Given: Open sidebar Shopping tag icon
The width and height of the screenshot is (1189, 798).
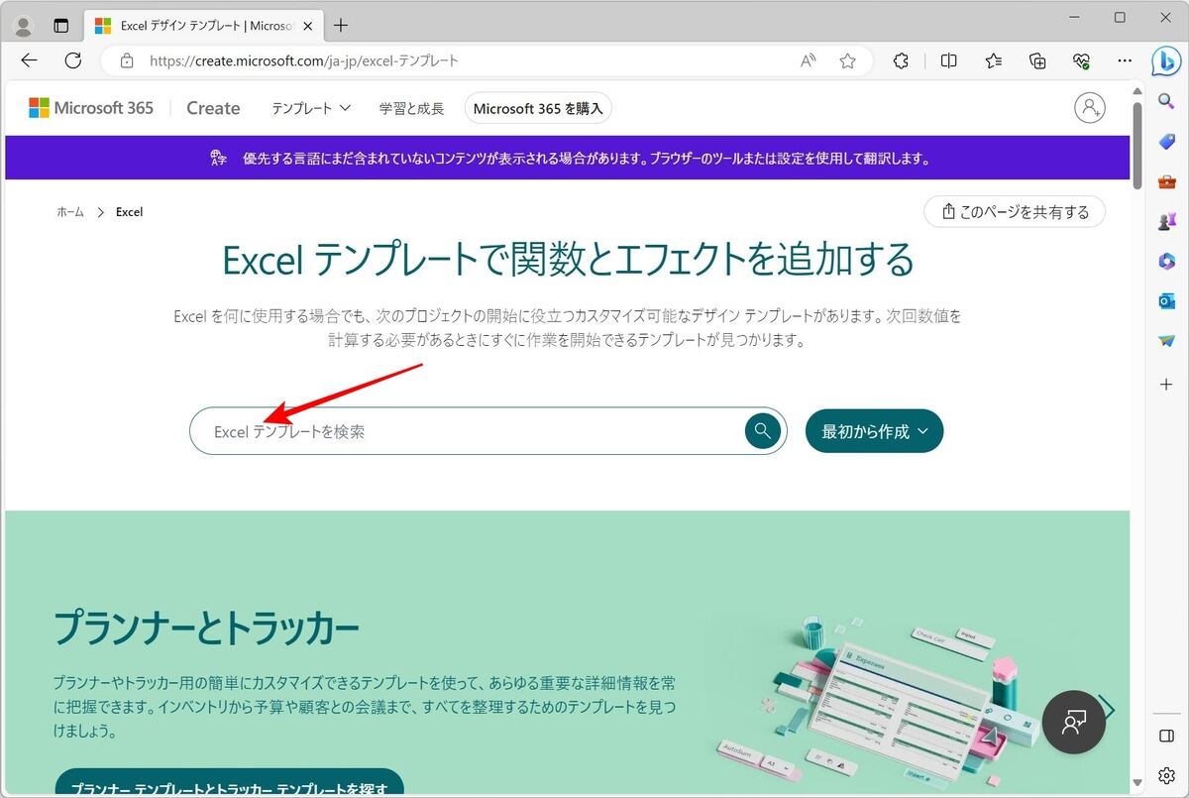Looking at the screenshot, I should (1166, 142).
